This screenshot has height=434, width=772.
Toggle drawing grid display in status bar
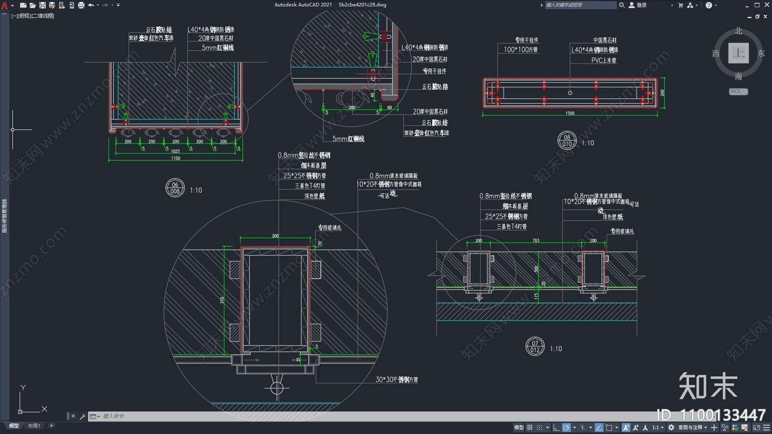(530, 428)
